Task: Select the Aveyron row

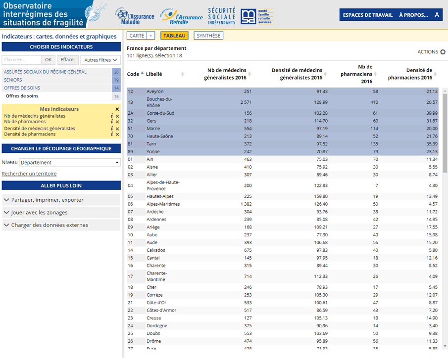Action: 283,91
